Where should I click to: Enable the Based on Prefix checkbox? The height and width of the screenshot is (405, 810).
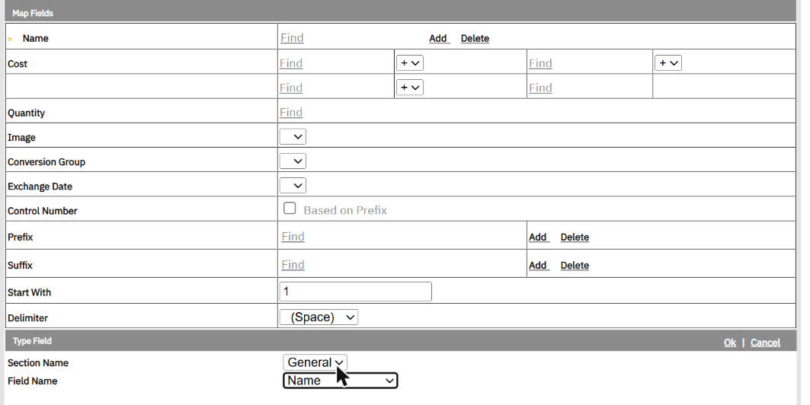pos(290,209)
